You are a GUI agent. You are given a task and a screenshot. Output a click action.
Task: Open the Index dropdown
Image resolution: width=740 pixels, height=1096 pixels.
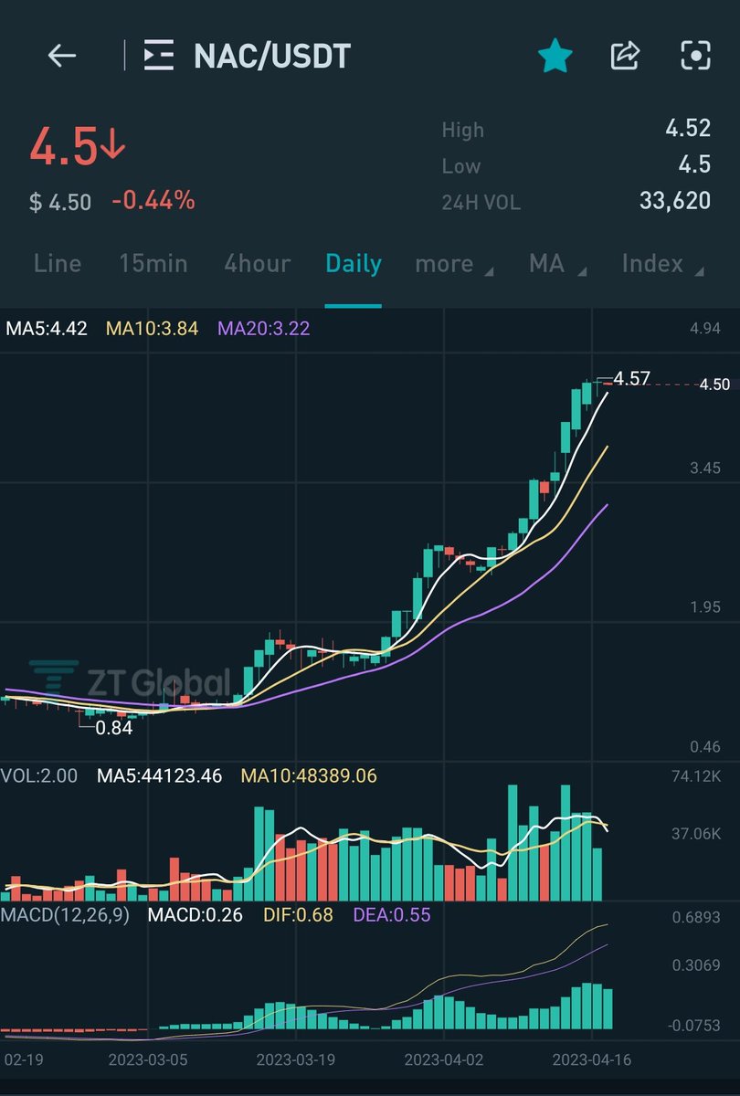pyautogui.click(x=662, y=265)
